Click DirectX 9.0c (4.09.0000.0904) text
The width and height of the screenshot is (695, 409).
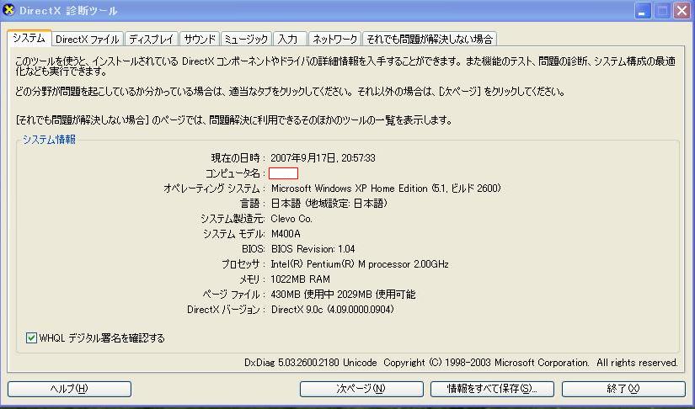tap(333, 310)
